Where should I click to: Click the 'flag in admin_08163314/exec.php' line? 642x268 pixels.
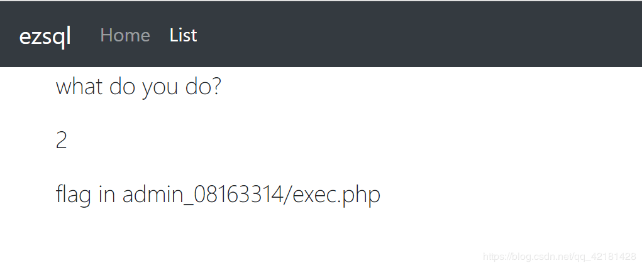click(x=218, y=195)
